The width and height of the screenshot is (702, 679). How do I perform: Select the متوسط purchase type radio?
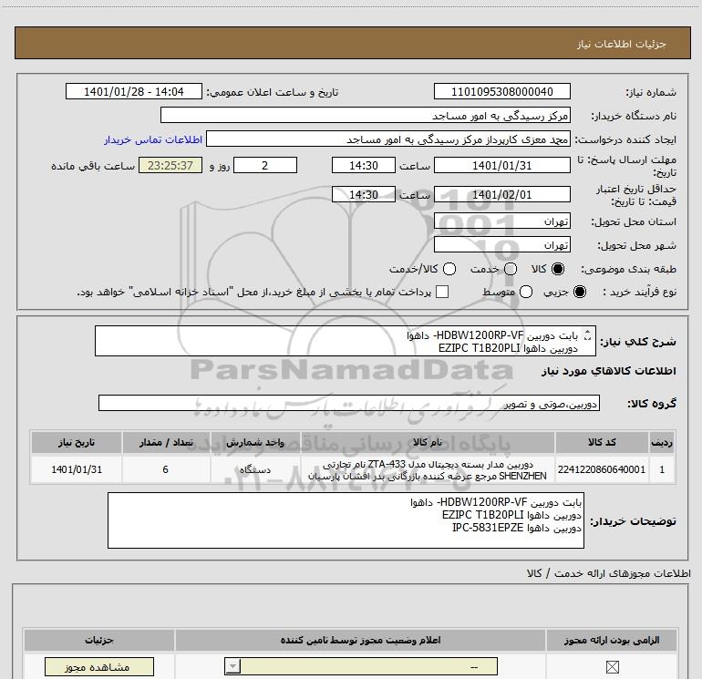tap(526, 292)
